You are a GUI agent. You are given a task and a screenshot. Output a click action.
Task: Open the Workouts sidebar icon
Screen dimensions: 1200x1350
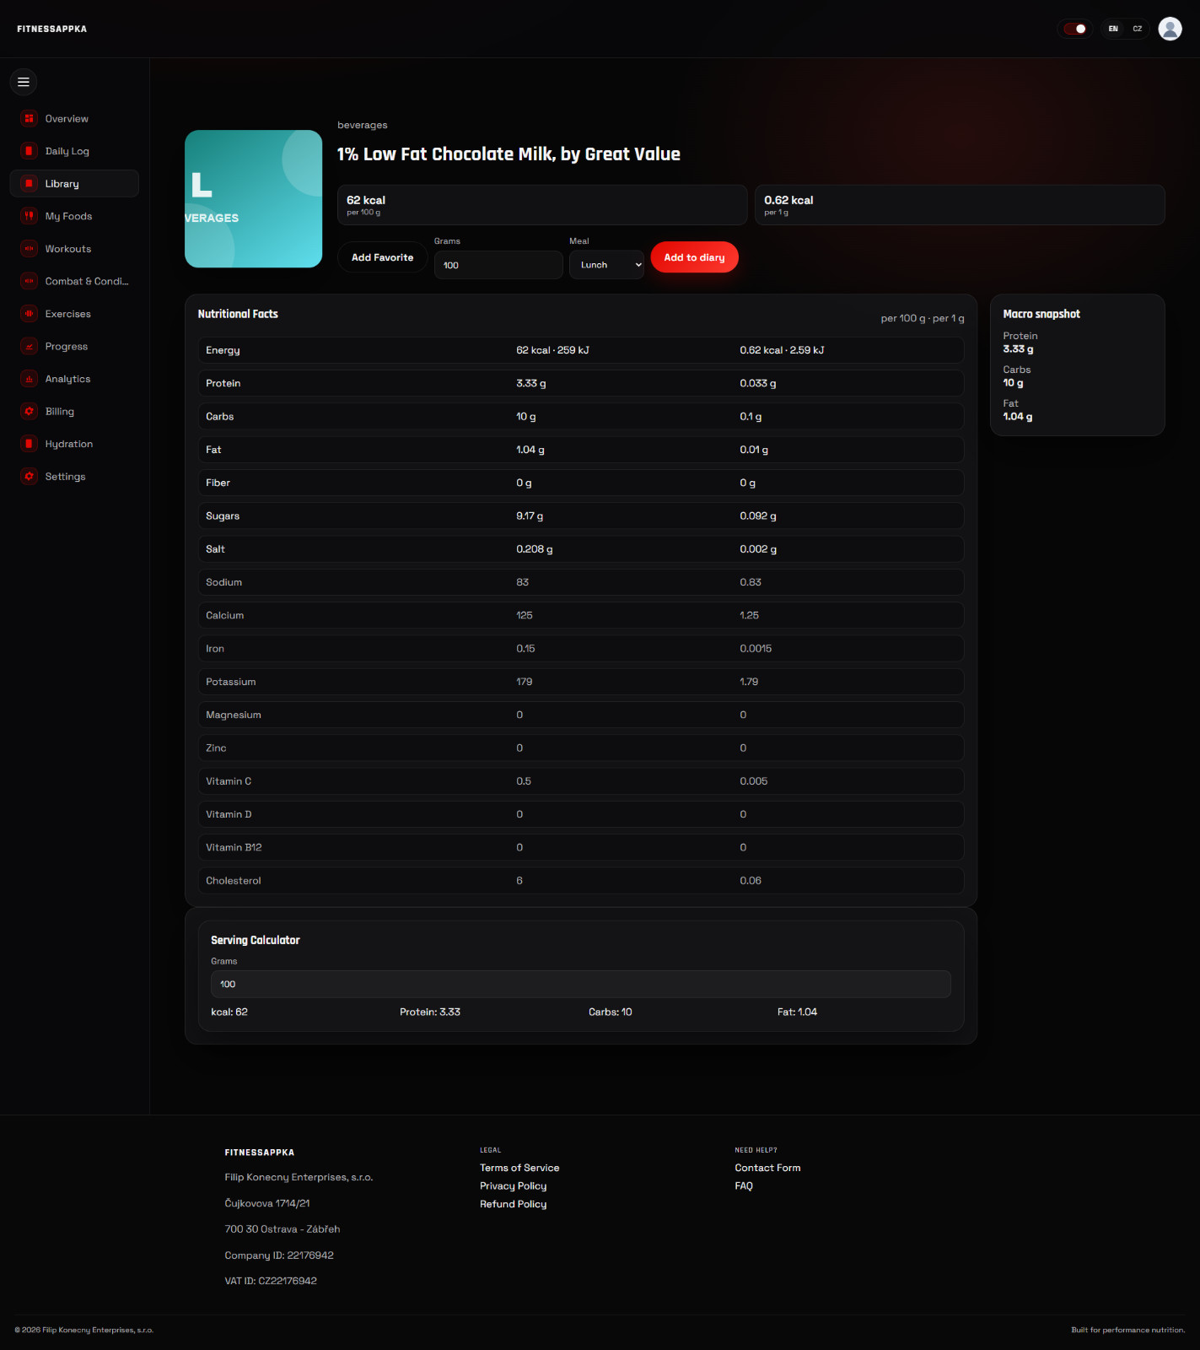coord(30,249)
